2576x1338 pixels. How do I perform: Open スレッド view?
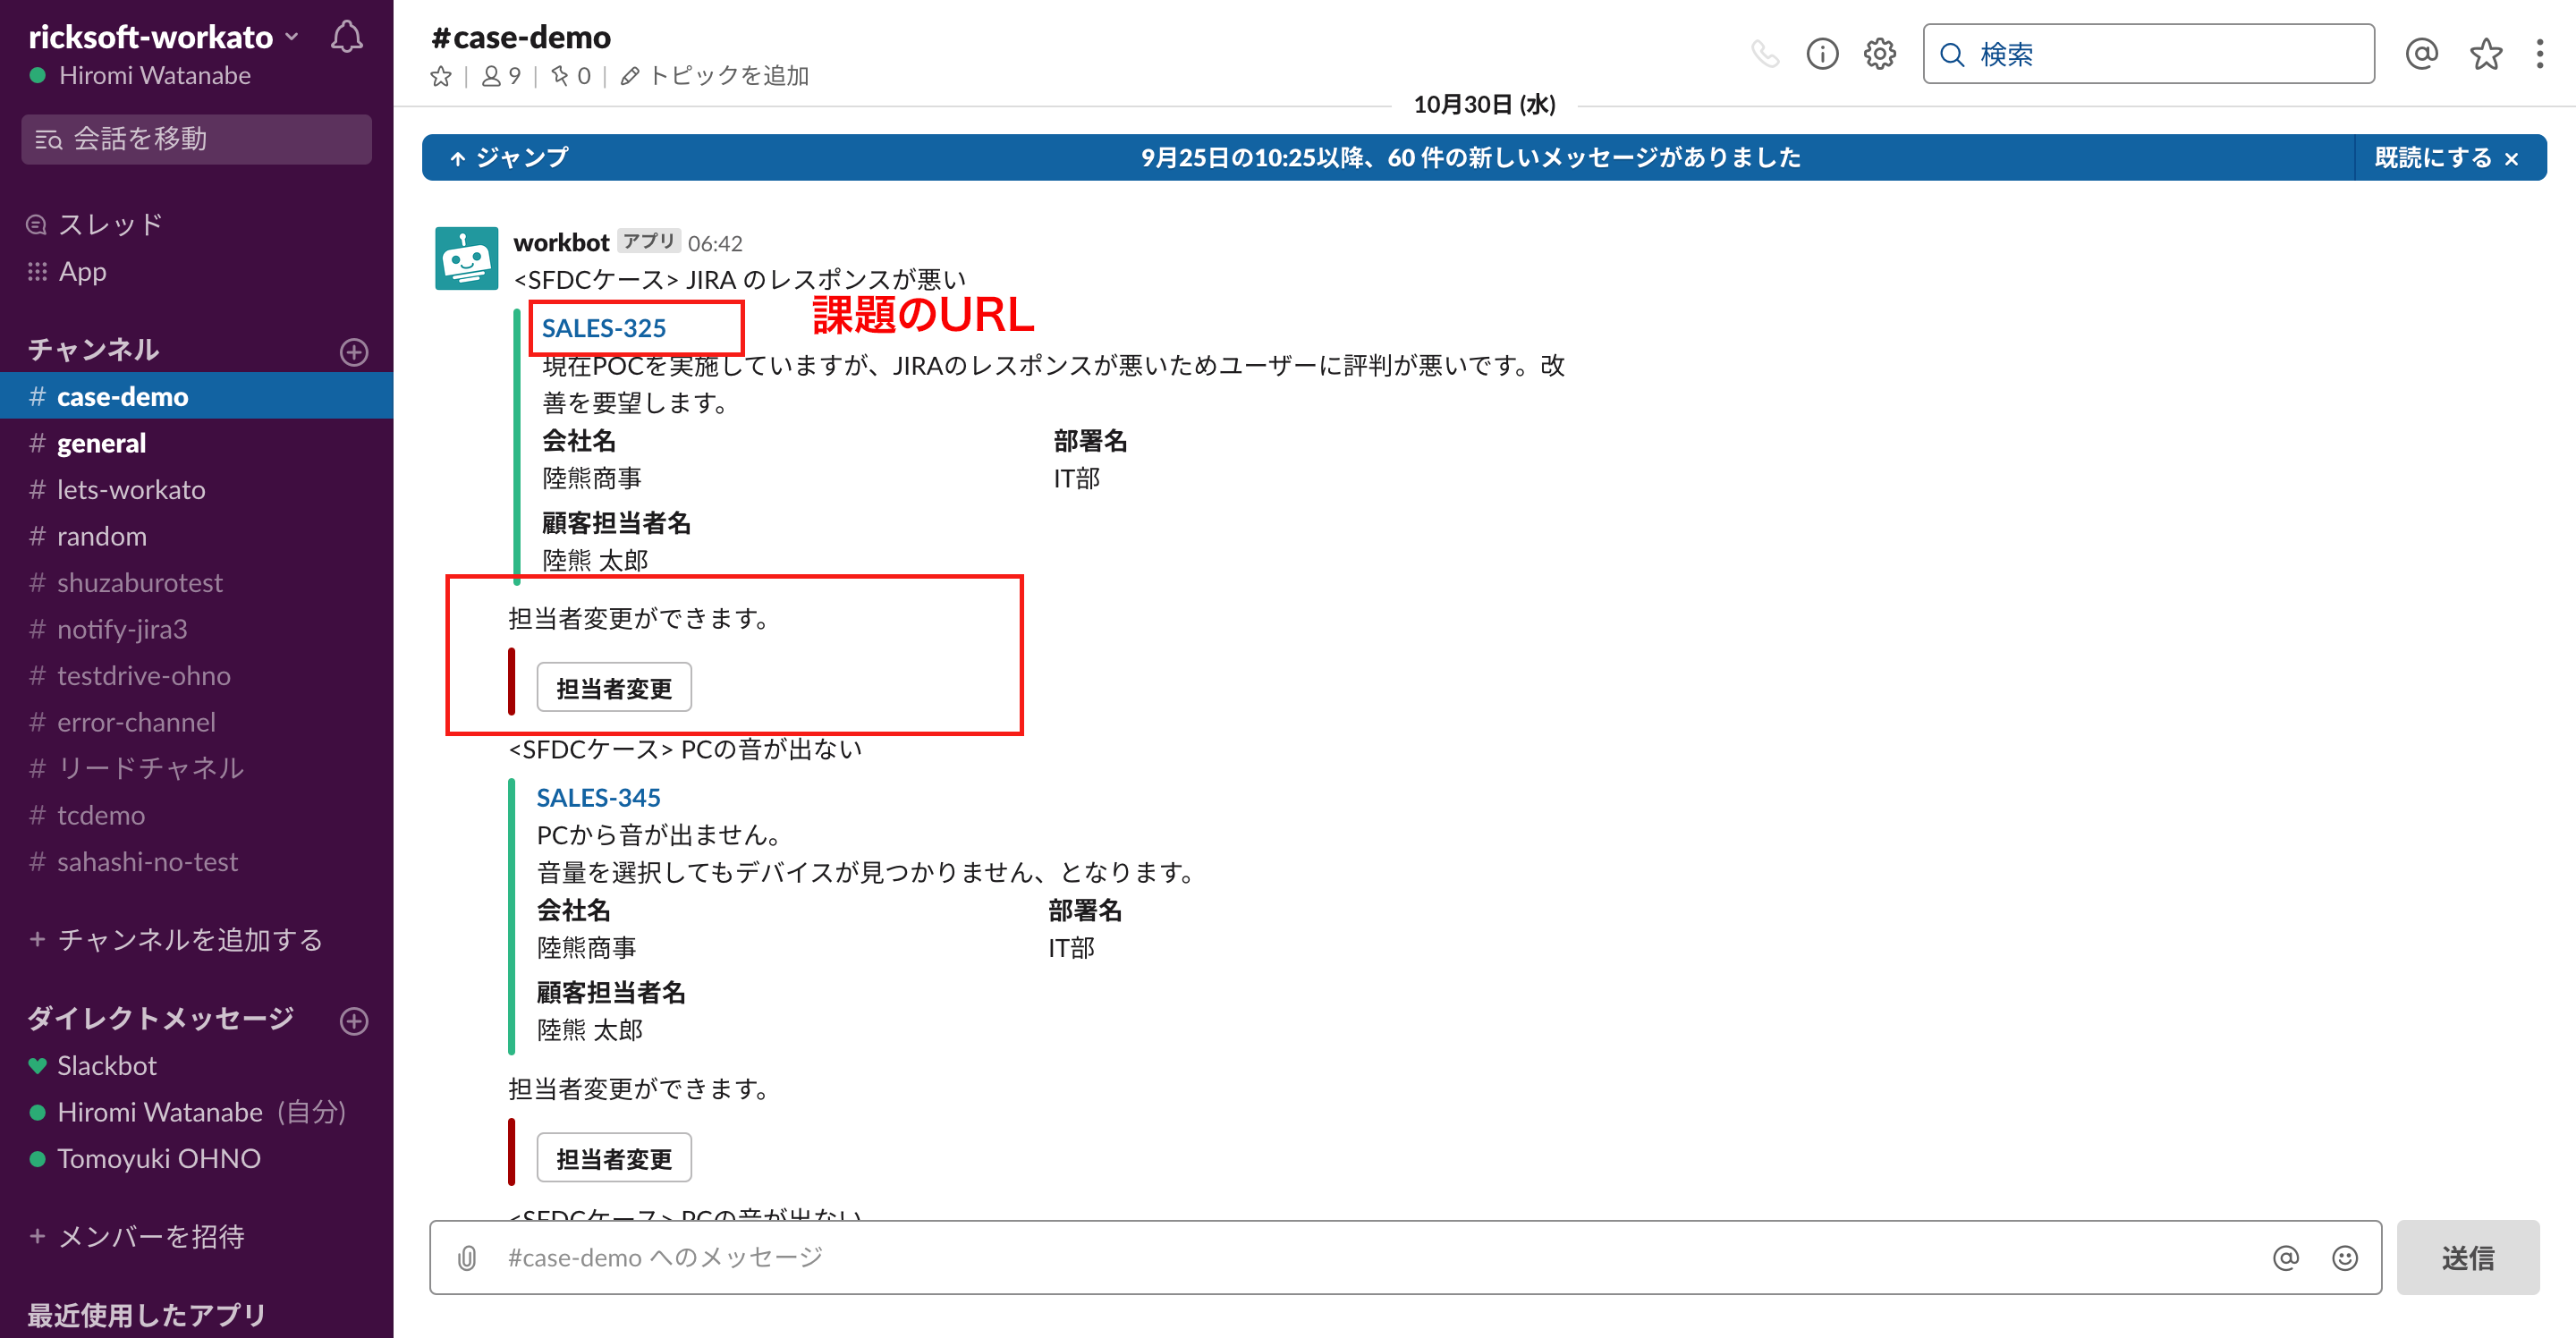[x=110, y=224]
